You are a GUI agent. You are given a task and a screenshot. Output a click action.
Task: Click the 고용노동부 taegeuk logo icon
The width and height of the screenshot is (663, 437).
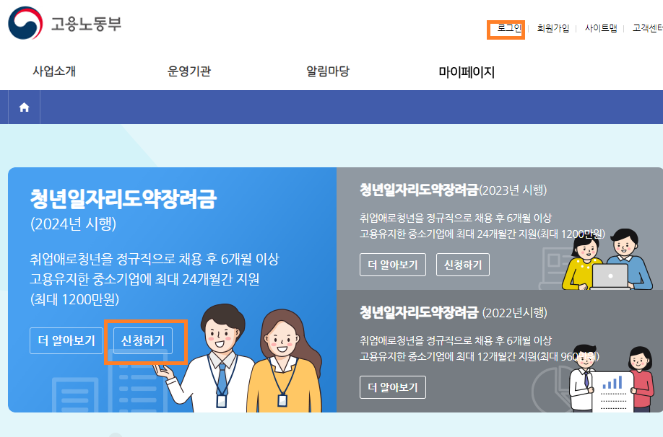click(25, 23)
